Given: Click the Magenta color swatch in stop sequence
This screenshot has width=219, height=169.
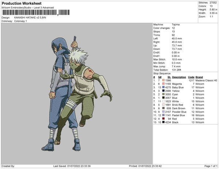Looking at the screenshot, I should tap(164, 84).
